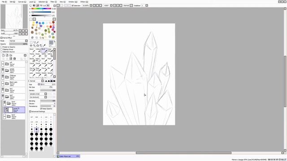Click the navigator canvas thumbnail

point(14,17)
